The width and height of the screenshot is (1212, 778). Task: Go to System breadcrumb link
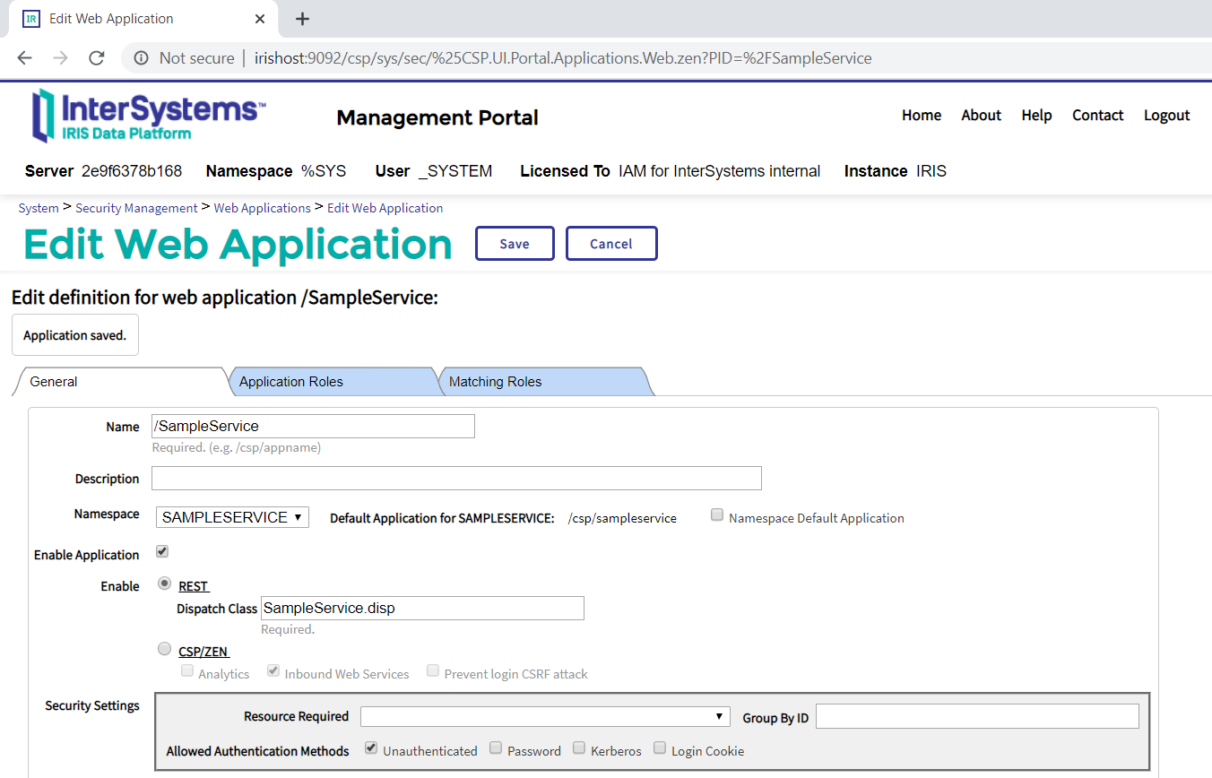[x=39, y=208]
